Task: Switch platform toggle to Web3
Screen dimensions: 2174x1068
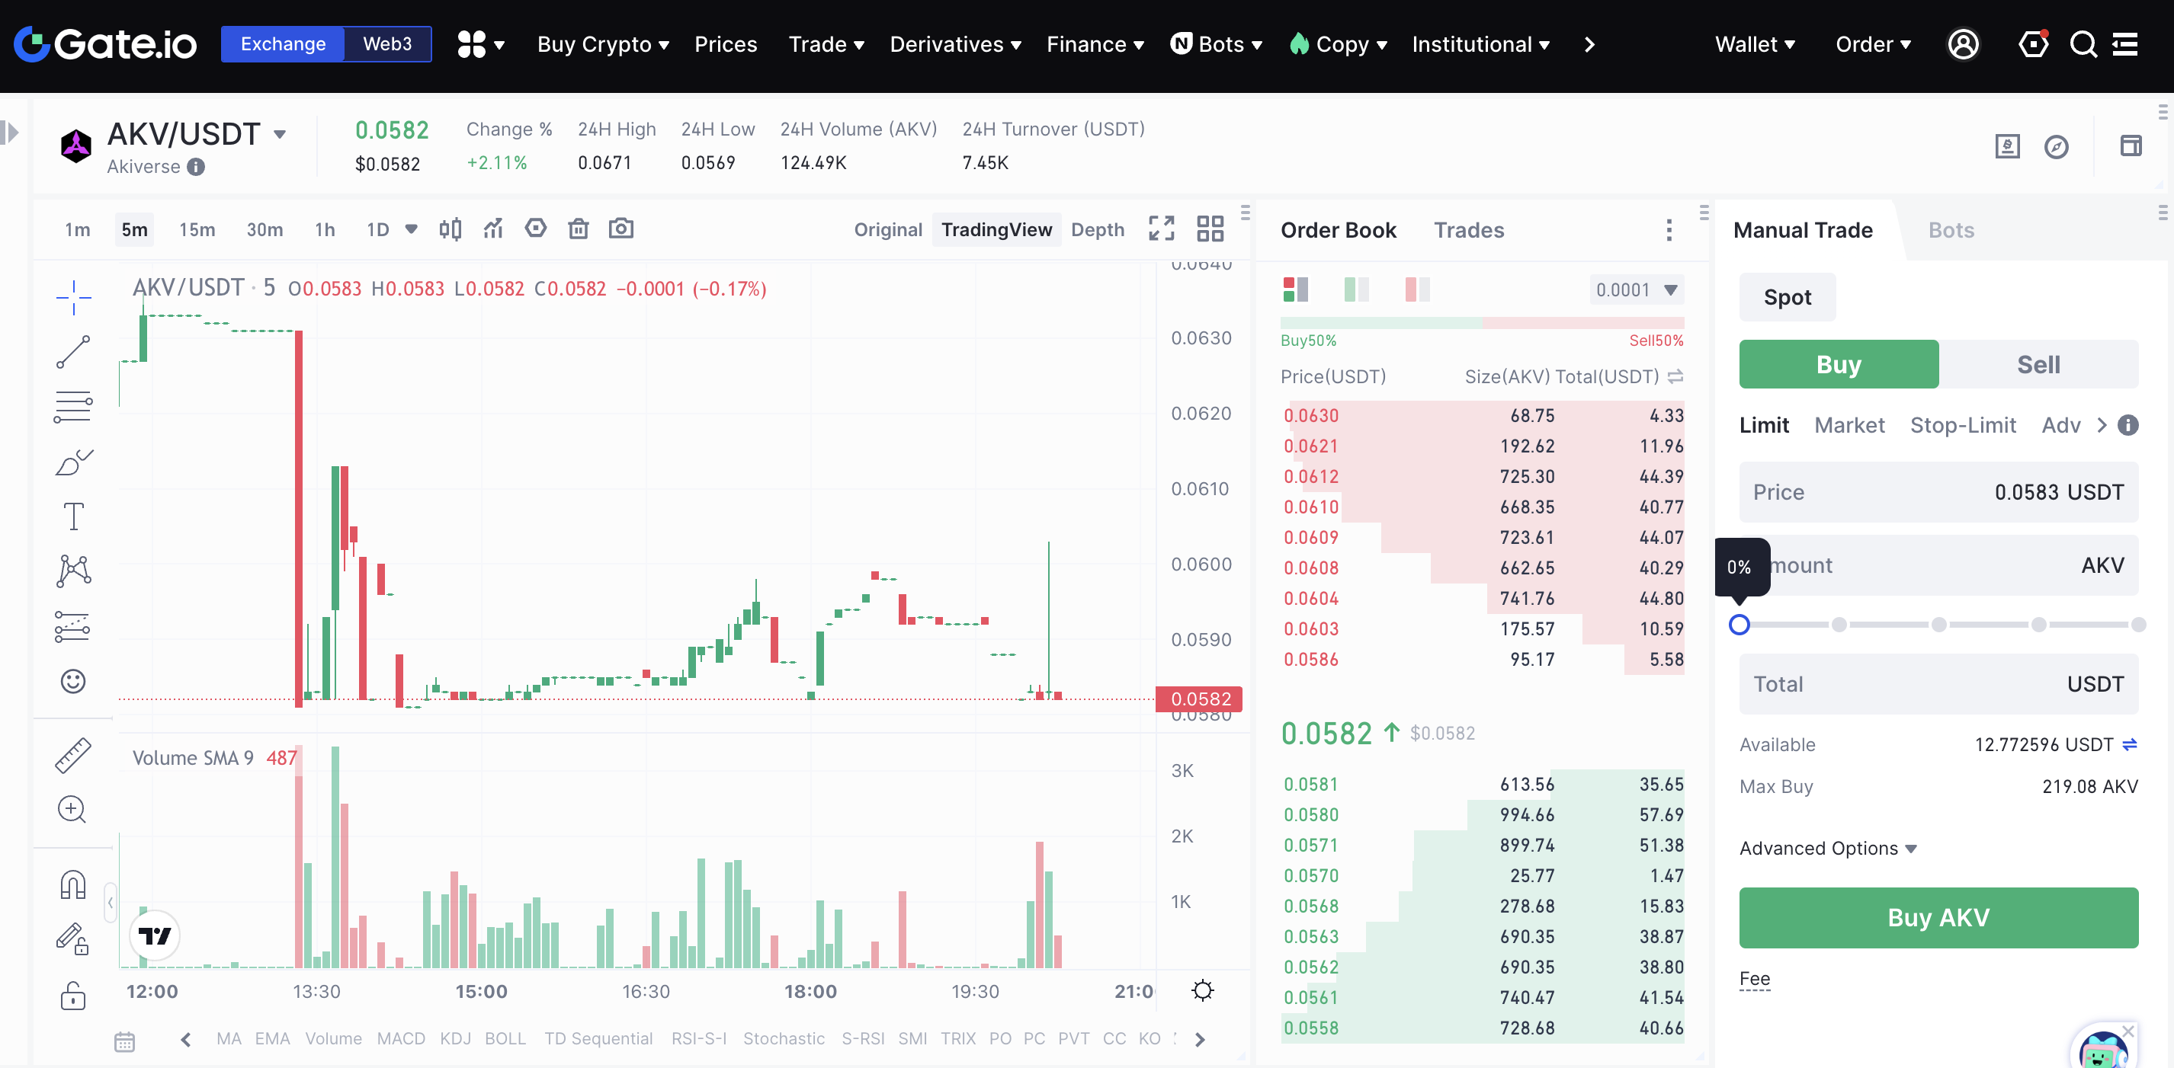Action: [x=387, y=44]
